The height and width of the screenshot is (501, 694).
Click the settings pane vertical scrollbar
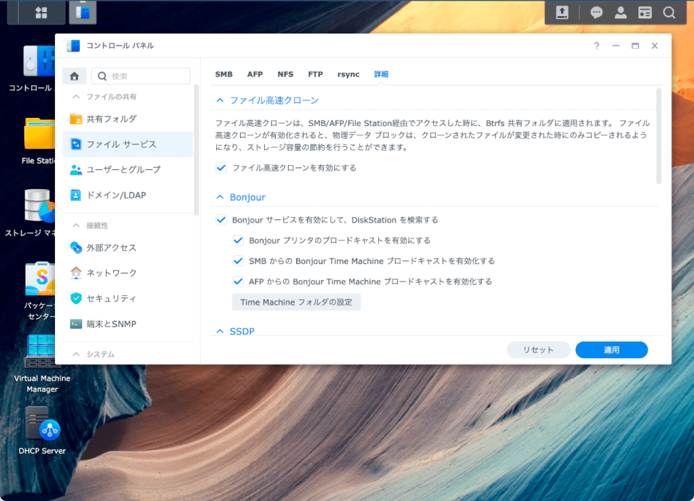(x=659, y=136)
